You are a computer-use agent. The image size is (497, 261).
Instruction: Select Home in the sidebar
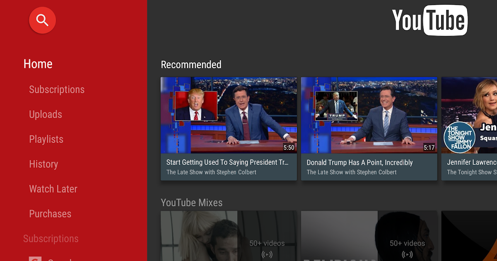[x=38, y=64]
